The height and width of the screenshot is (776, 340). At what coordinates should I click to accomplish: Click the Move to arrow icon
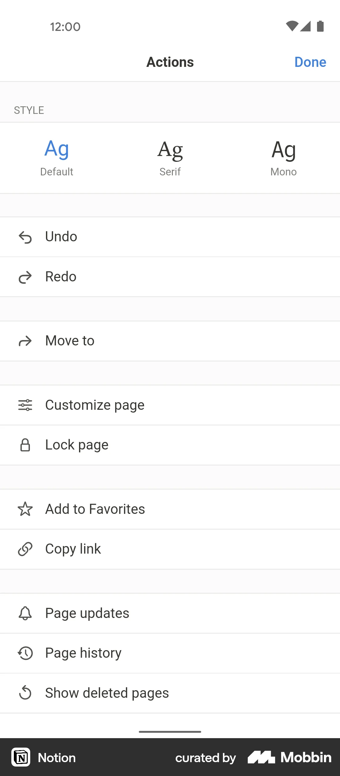pyautogui.click(x=25, y=341)
